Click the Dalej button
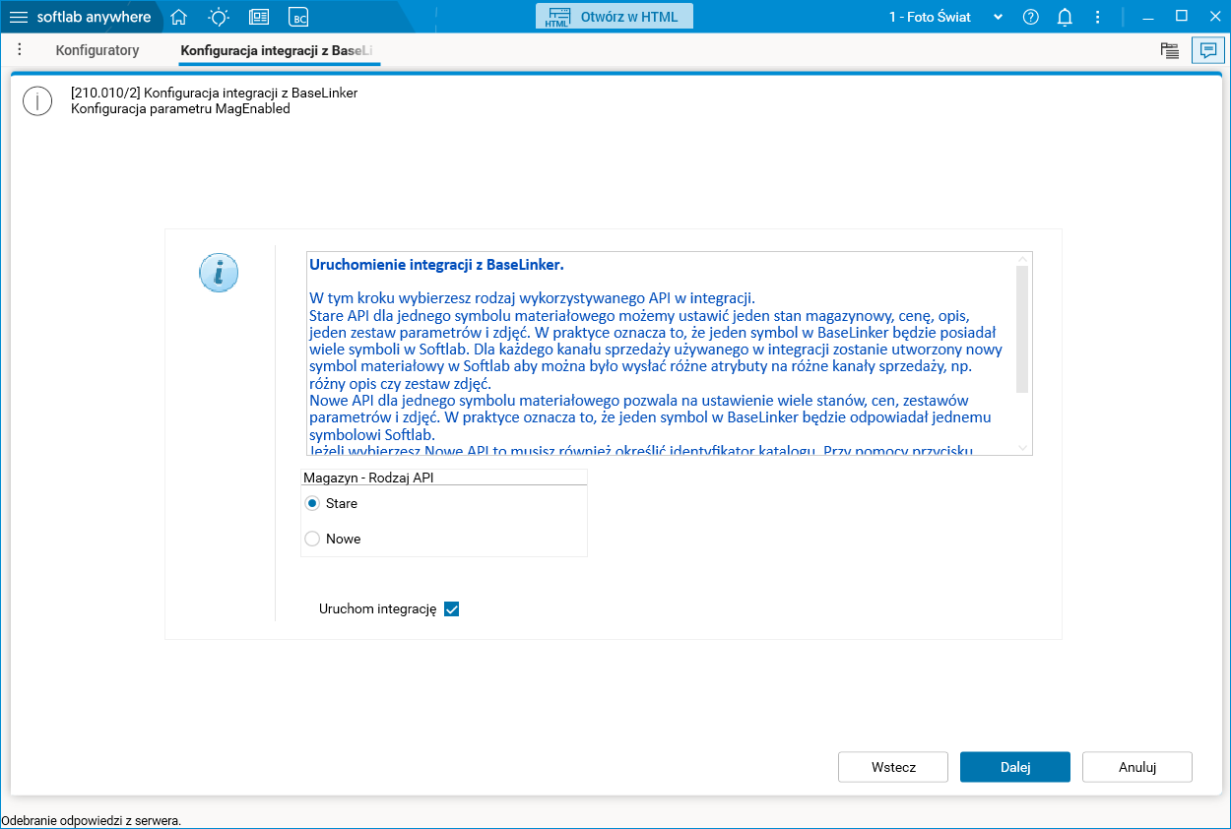Viewport: 1231px width, 829px height. pos(1015,767)
